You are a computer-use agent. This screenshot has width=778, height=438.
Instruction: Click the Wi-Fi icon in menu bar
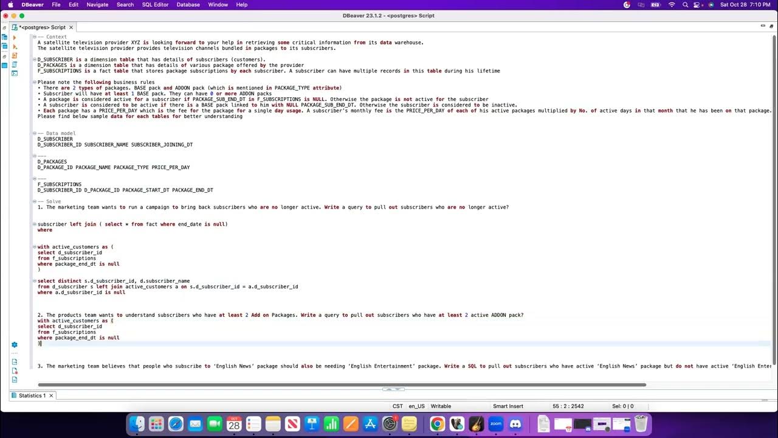671,4
